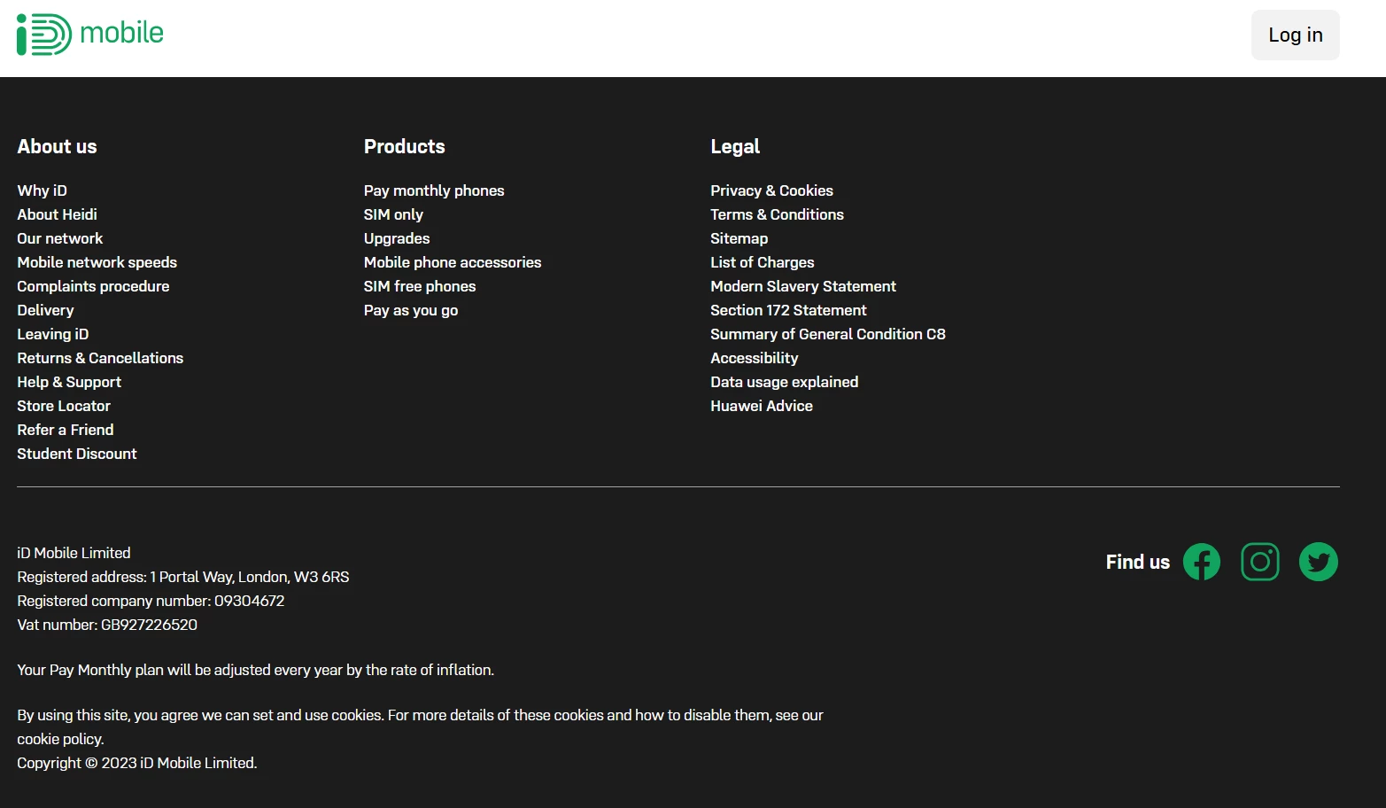This screenshot has height=808, width=1386.
Task: Open the Facebook page icon
Action: click(1202, 562)
